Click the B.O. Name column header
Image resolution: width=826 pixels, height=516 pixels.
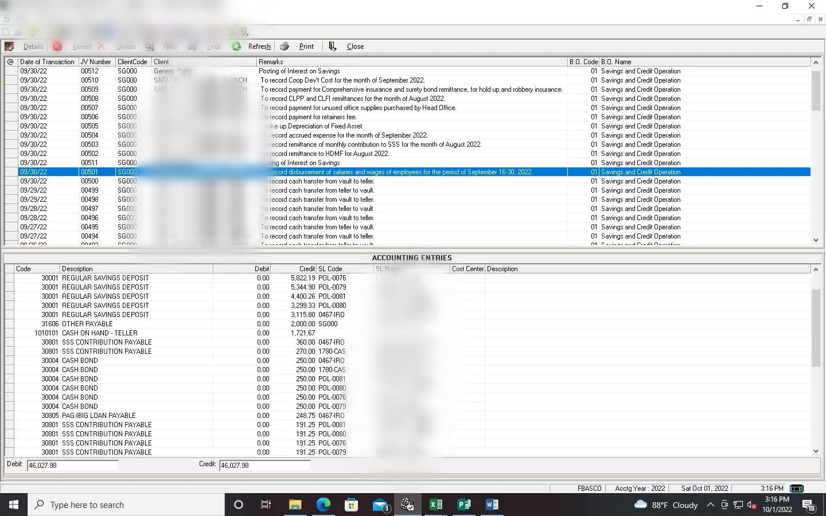pos(704,62)
